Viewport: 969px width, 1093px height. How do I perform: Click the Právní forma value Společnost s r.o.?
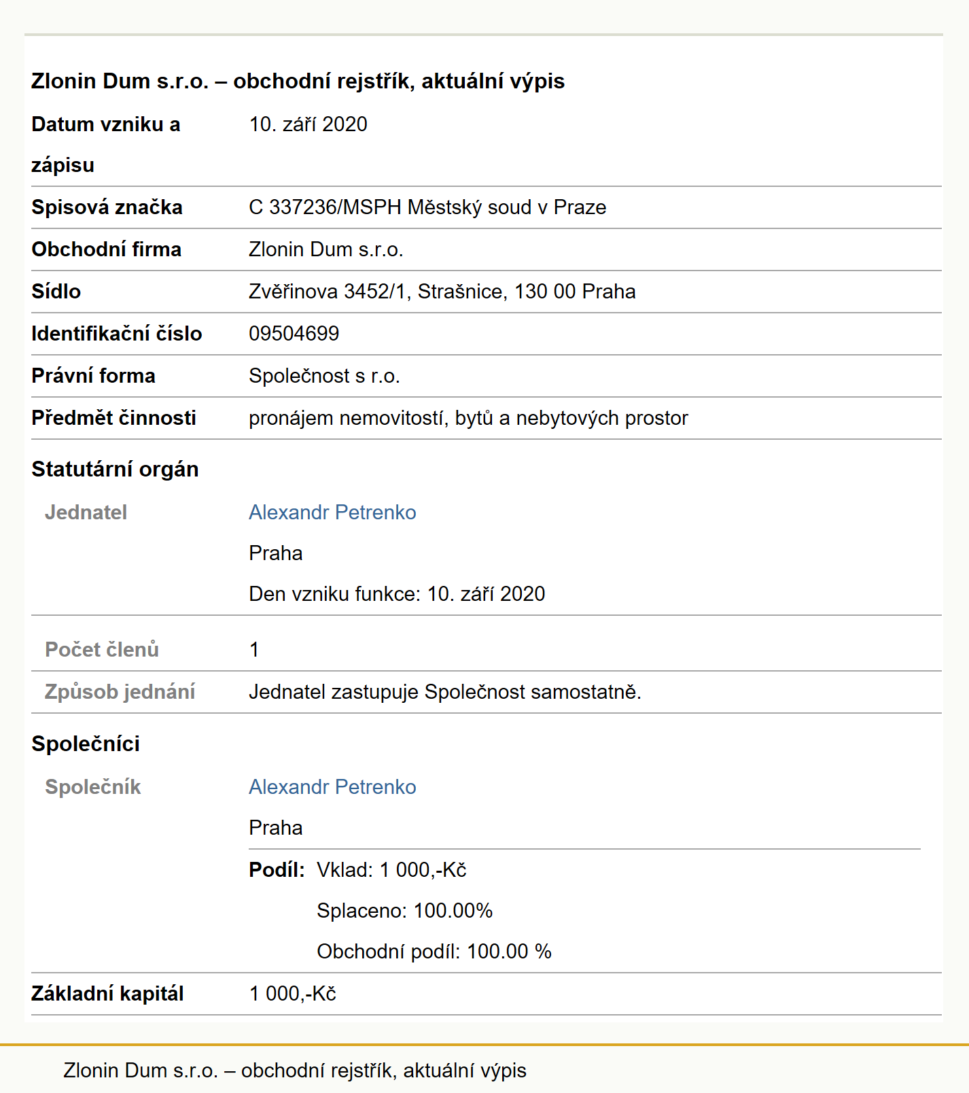[324, 375]
